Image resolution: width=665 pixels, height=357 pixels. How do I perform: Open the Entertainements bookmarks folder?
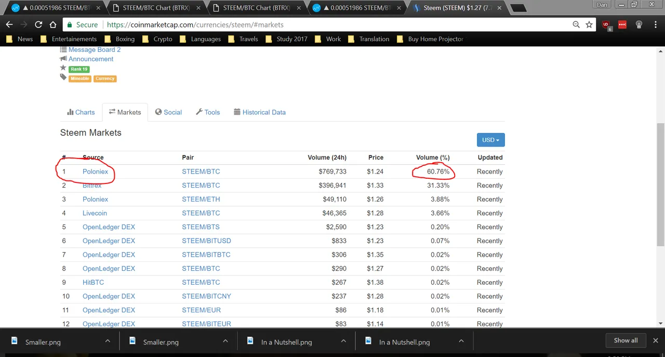(68, 39)
